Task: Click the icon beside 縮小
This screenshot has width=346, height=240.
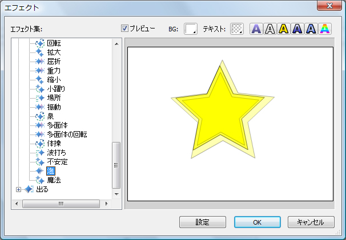Action: tap(40, 80)
